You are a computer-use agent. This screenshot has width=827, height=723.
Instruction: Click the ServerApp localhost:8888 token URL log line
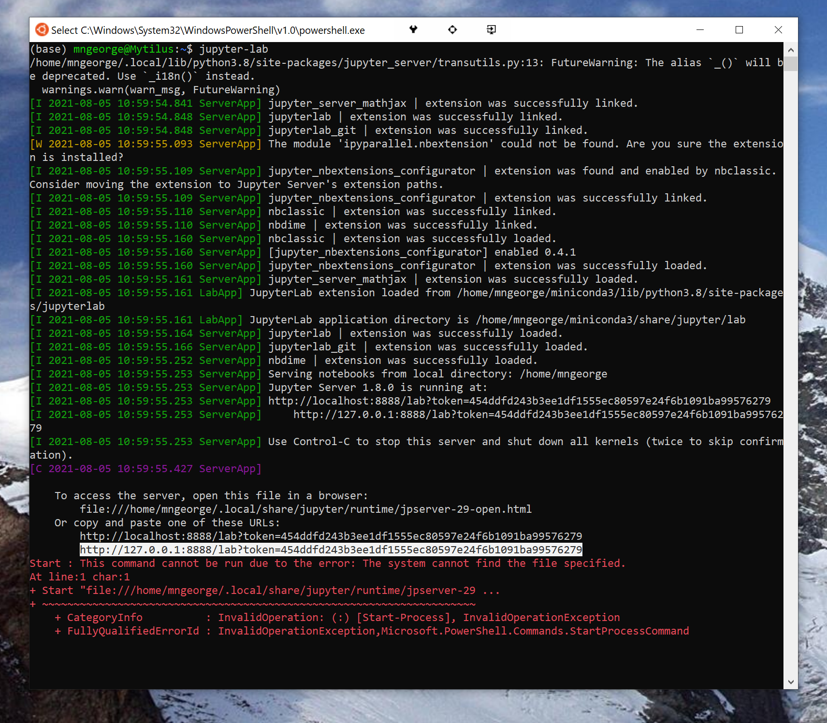pos(400,401)
